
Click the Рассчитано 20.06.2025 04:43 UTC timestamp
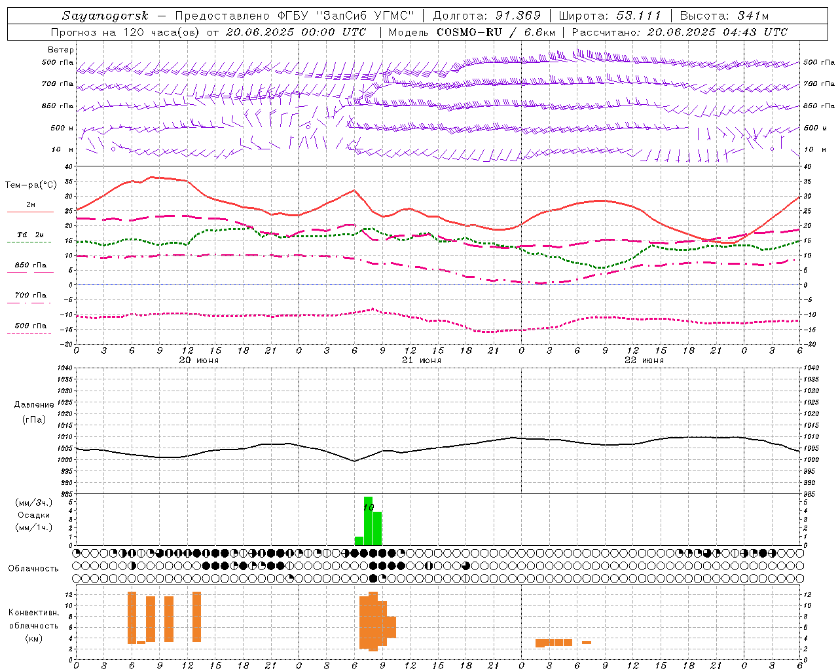coord(680,32)
